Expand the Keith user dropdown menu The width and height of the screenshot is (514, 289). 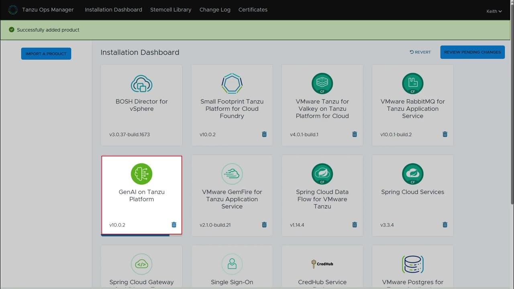pyautogui.click(x=494, y=11)
